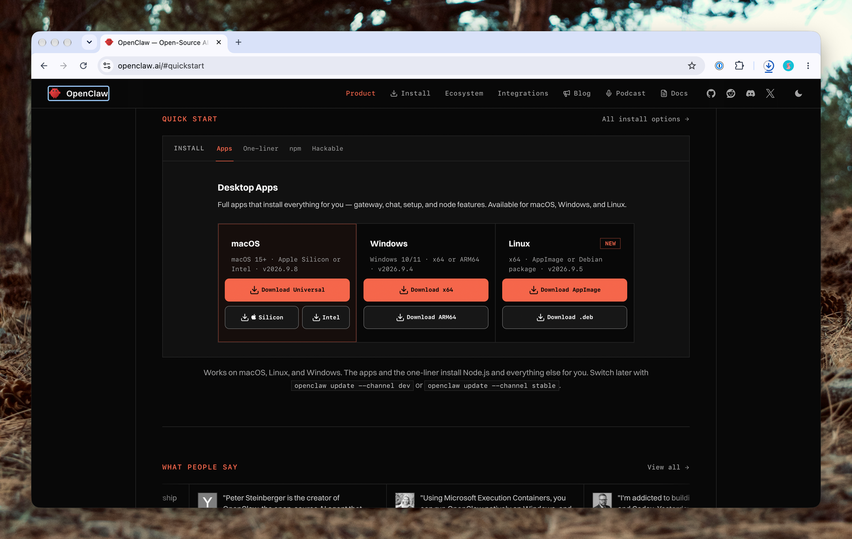Go back to the previous page

[44, 66]
